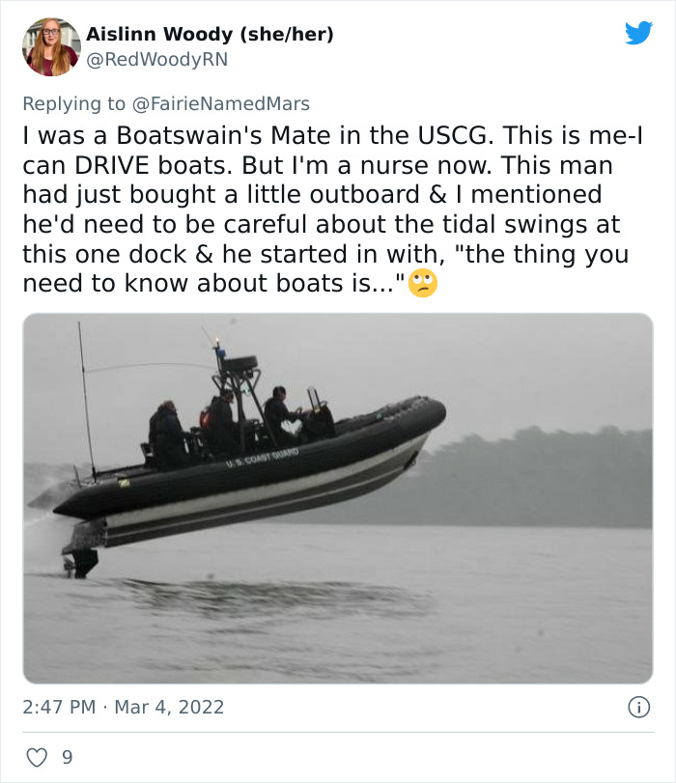Open the @RedWoodyRN handle
Screen dimensions: 676x783
pos(156,60)
